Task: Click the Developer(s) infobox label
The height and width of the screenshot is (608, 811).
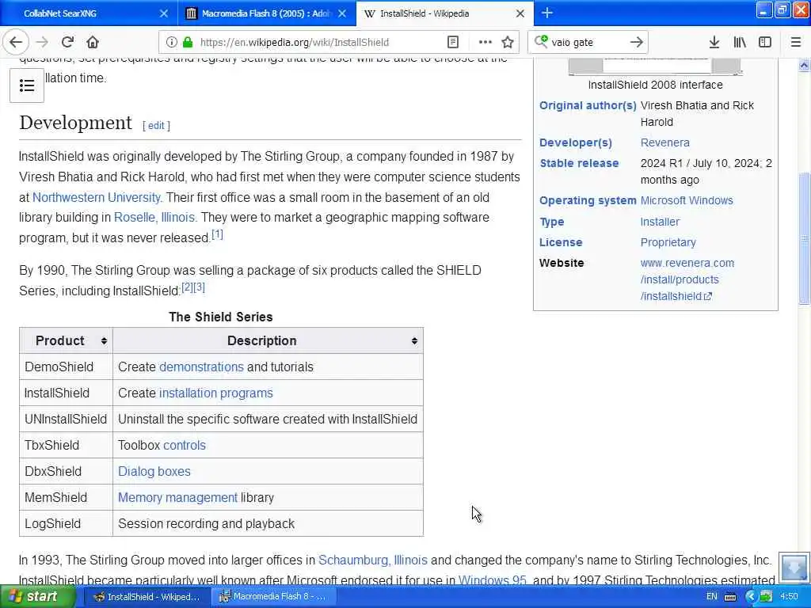Action: [576, 142]
